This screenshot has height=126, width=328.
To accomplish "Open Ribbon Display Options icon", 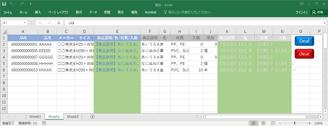I will click(302, 4).
